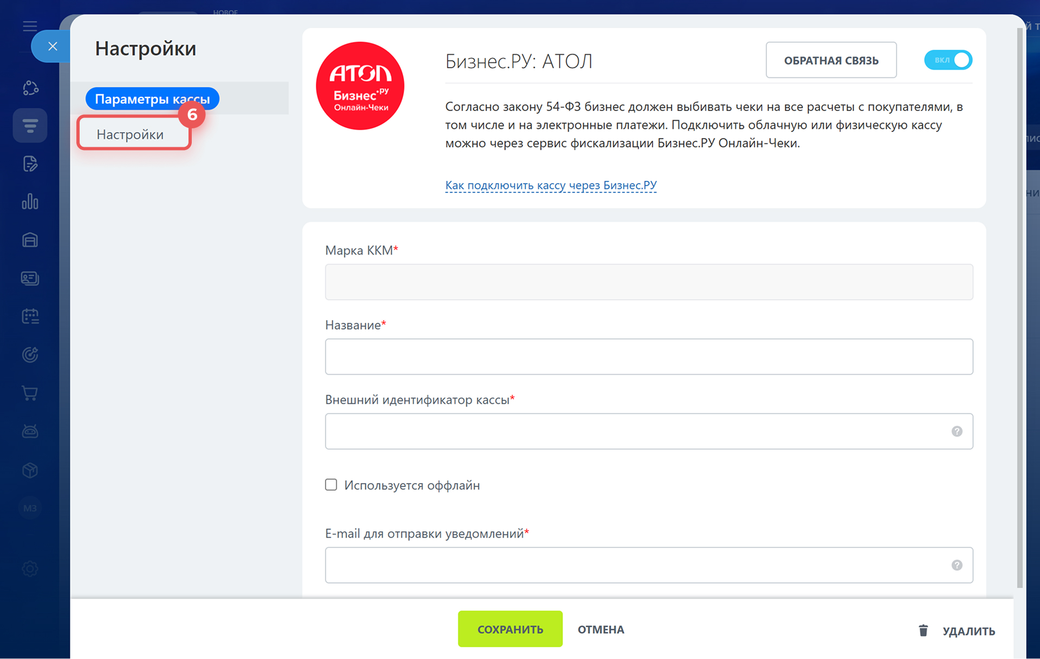Click the ОТМЕНА button
Viewport: 1040px width, 659px height.
pos(601,629)
